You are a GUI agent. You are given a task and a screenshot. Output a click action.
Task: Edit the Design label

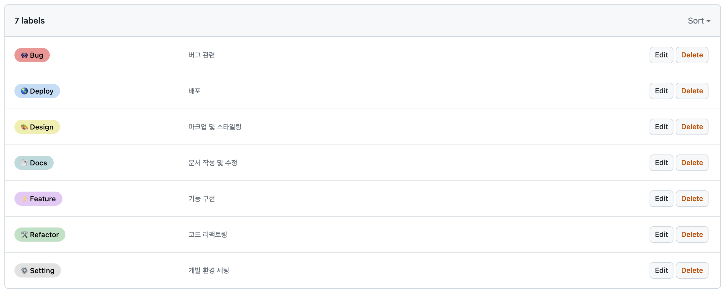661,127
